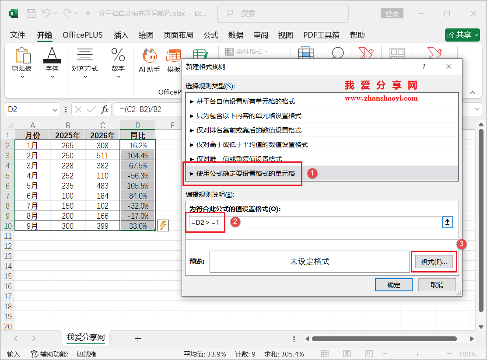Switch to the 插入 tab

coord(121,35)
